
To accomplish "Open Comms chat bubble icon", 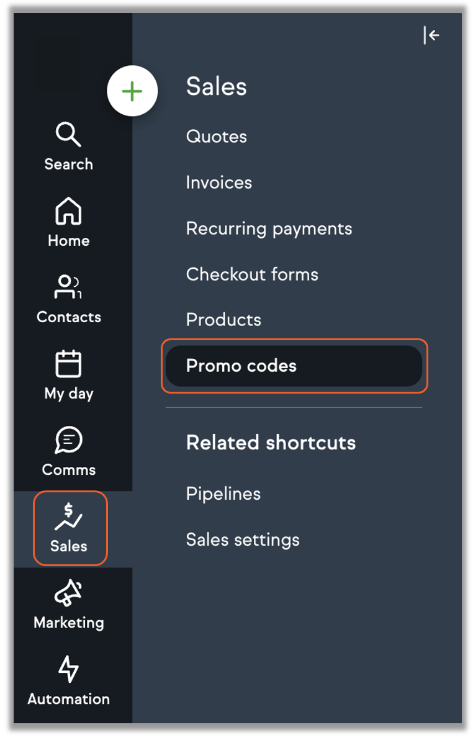I will pyautogui.click(x=68, y=440).
